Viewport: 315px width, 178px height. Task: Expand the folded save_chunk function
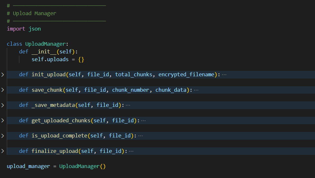tap(3, 90)
